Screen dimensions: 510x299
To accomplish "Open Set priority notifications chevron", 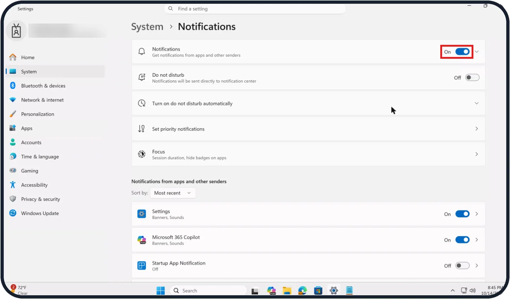I will click(x=477, y=128).
